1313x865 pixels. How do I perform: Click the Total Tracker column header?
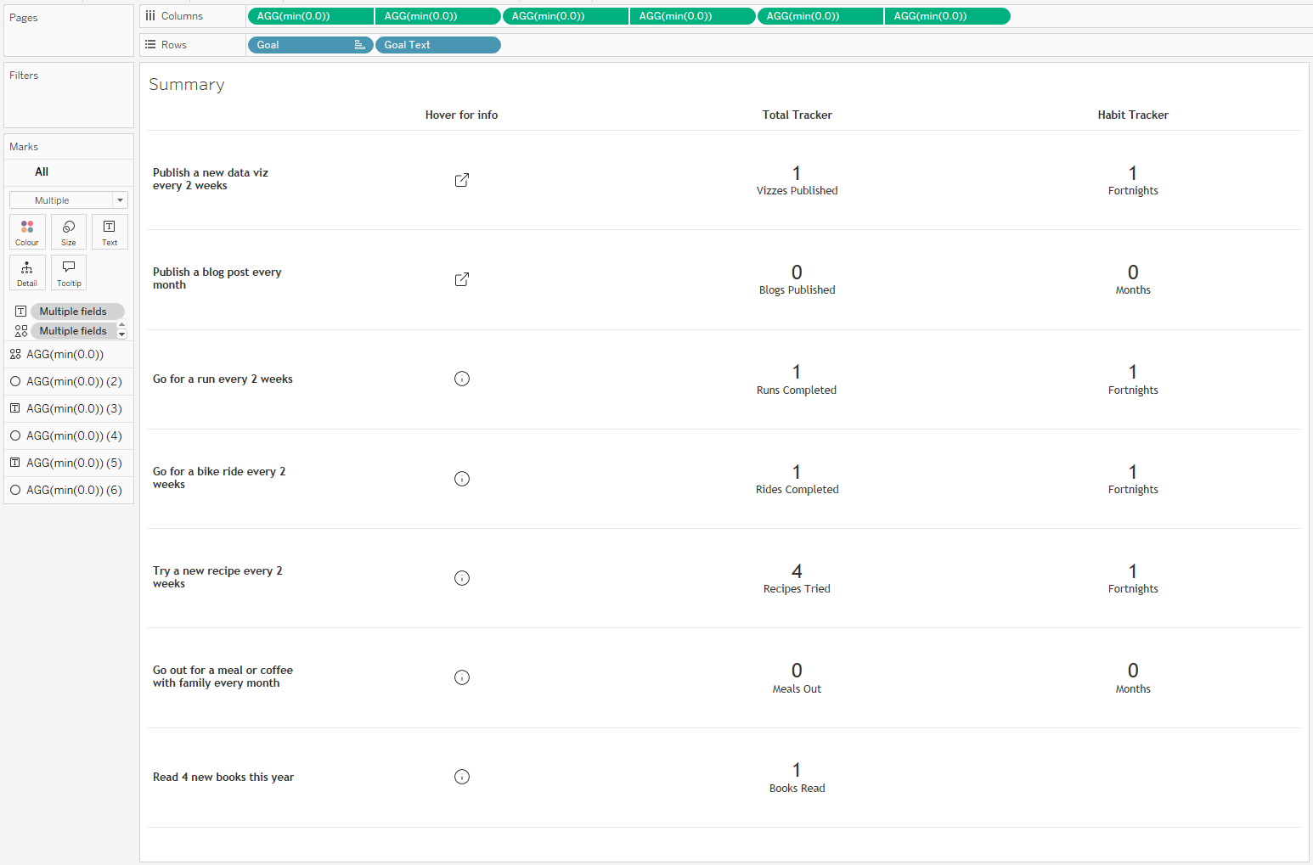tap(797, 115)
